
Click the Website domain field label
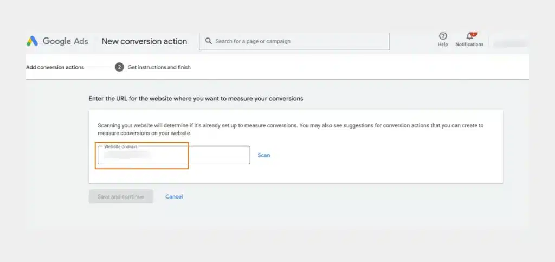120,146
